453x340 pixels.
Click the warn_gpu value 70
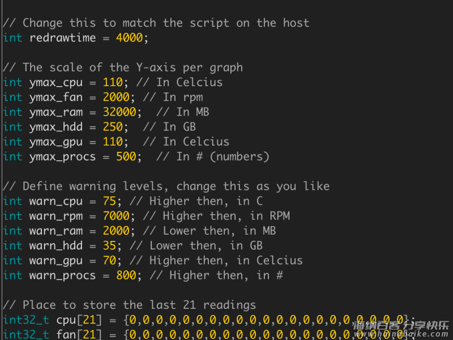point(109,261)
